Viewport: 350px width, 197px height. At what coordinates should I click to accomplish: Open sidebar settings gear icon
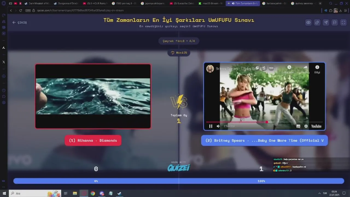(4, 102)
